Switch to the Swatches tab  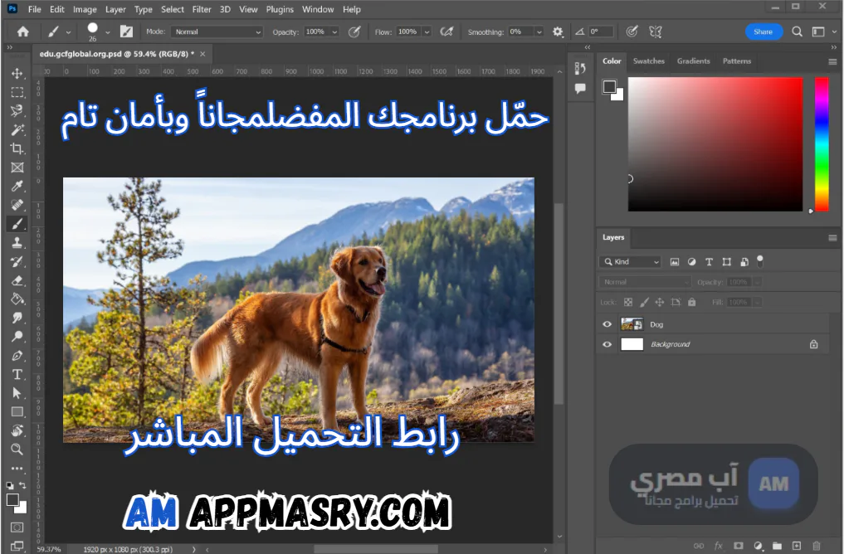pos(649,61)
